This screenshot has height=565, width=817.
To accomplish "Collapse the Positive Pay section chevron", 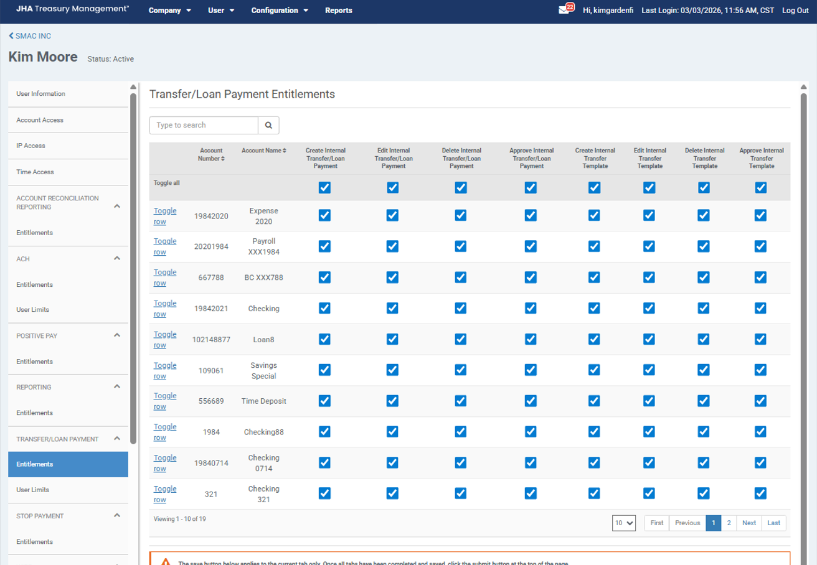I will [x=117, y=335].
